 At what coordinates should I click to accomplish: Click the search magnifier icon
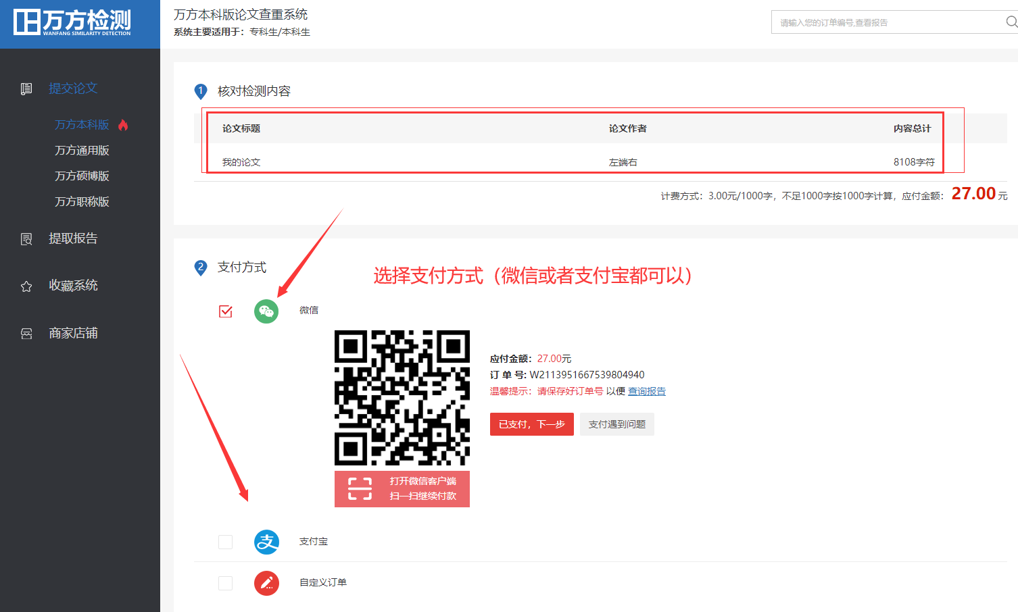point(1011,22)
